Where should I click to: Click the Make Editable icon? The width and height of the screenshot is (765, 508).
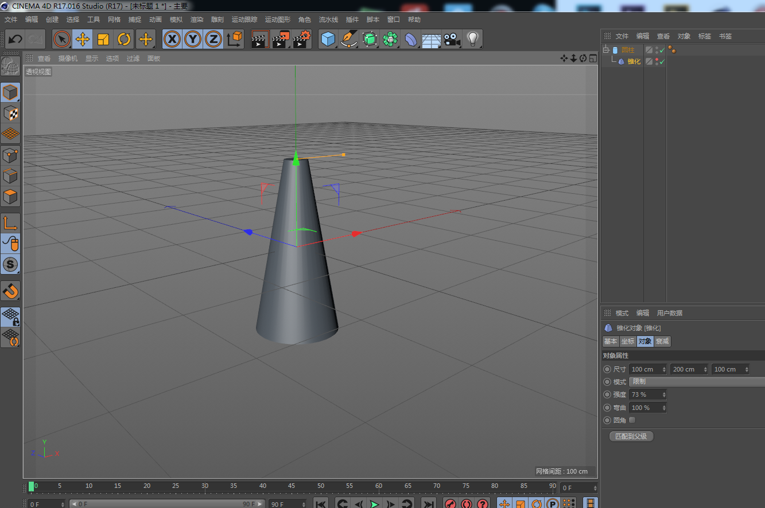click(11, 67)
